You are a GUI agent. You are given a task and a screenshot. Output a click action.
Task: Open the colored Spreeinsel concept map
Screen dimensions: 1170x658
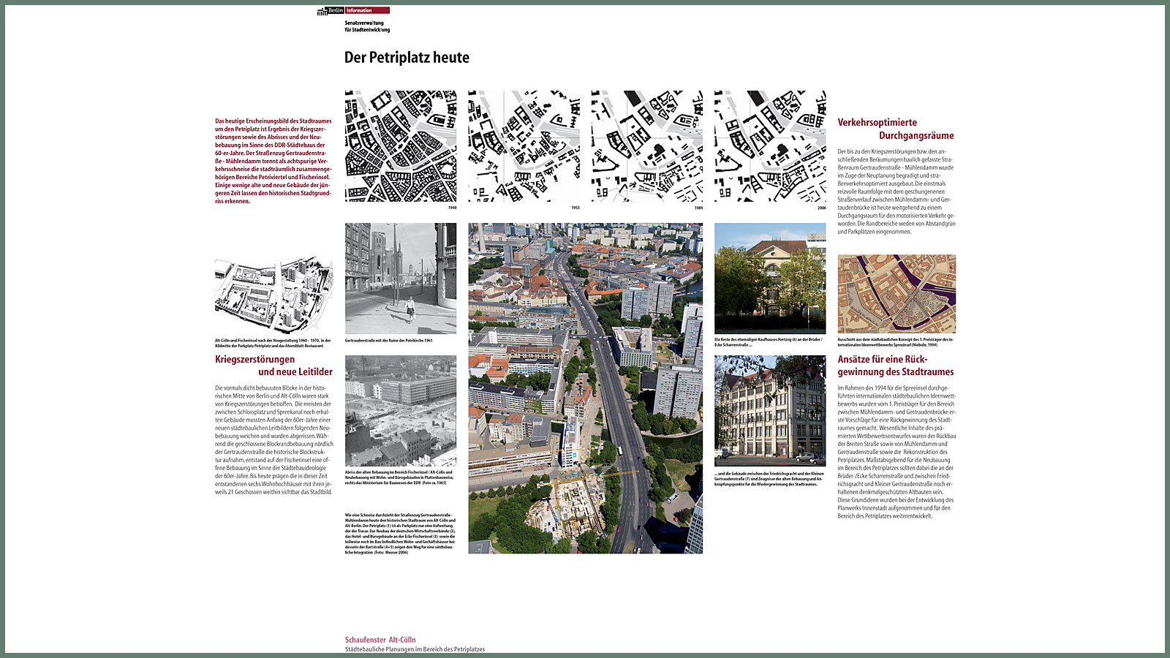897,294
